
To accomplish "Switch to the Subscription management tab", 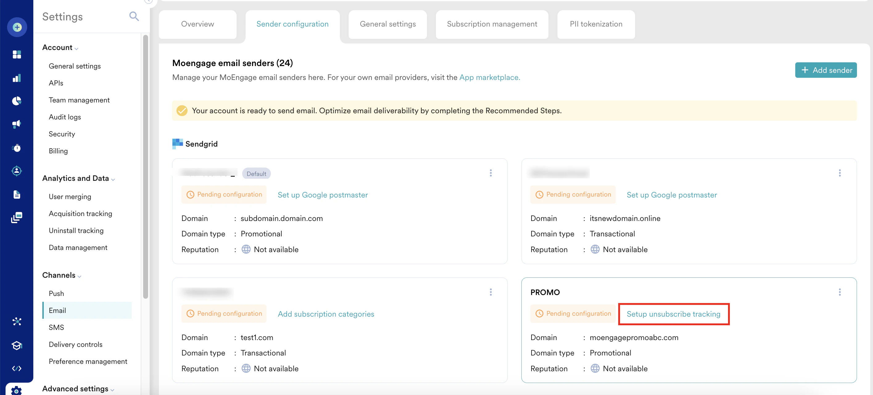I will (492, 24).
